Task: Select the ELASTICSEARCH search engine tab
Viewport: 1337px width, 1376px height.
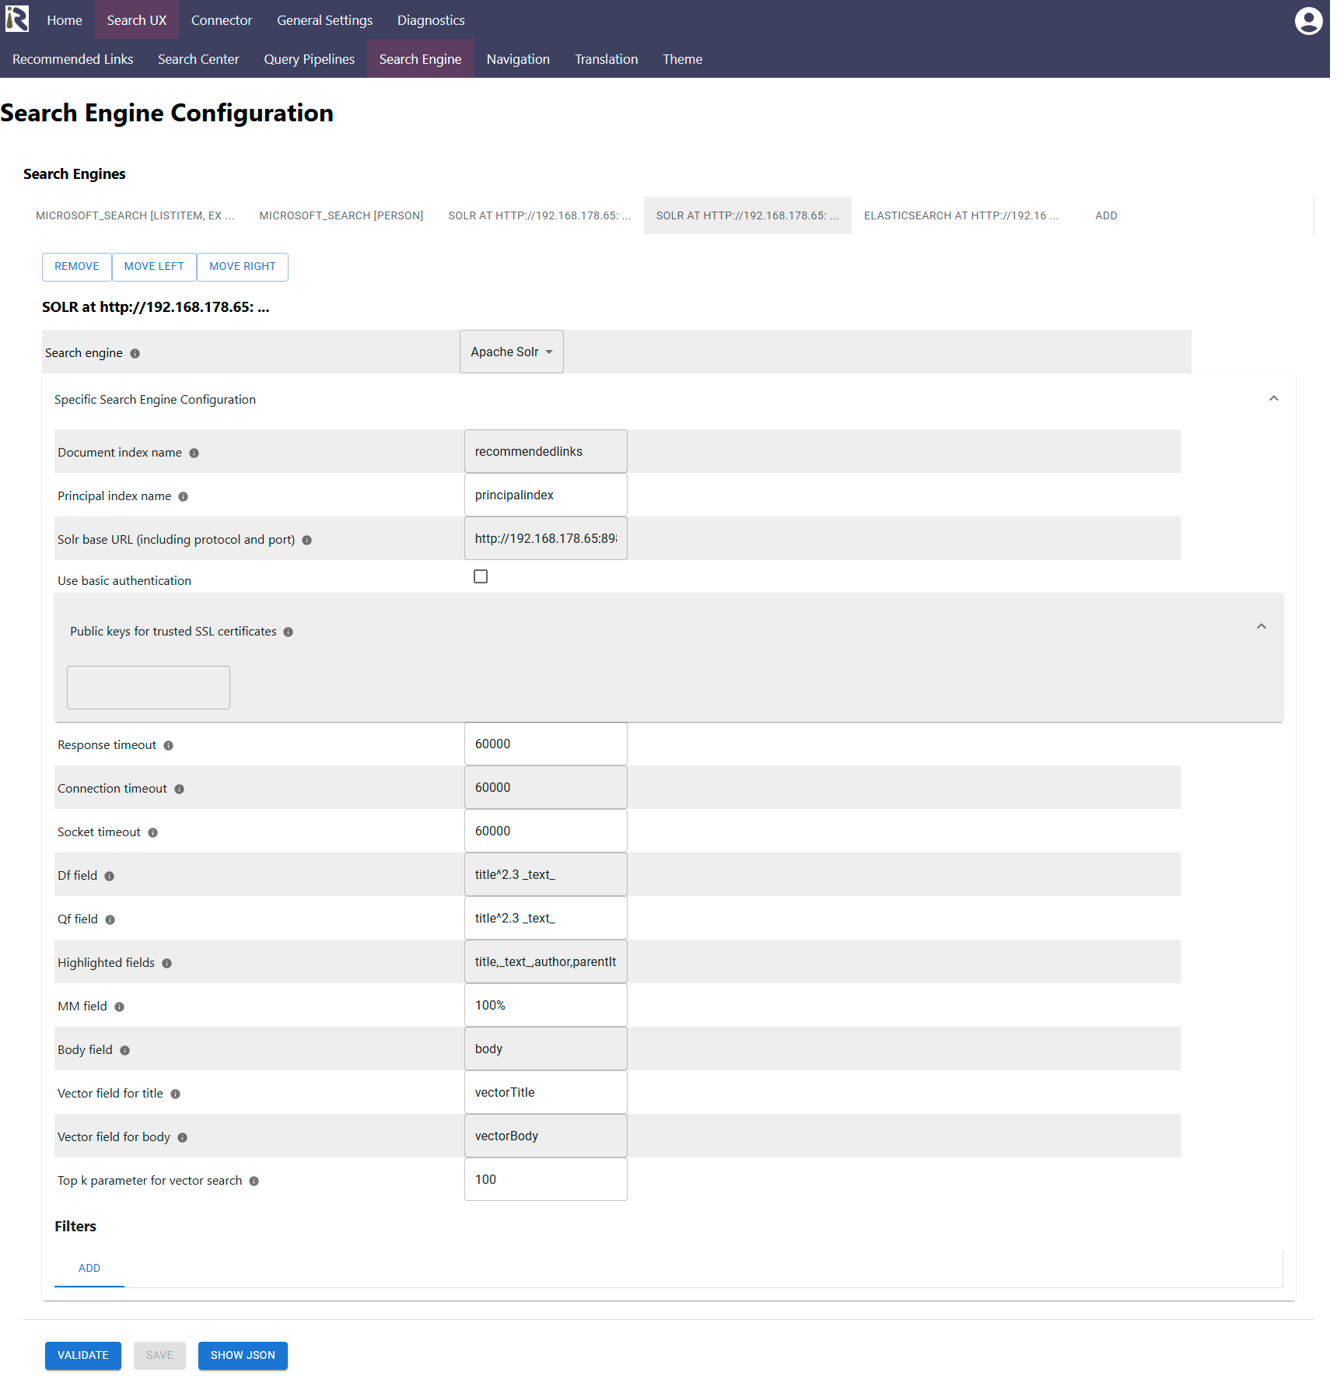Action: (961, 215)
